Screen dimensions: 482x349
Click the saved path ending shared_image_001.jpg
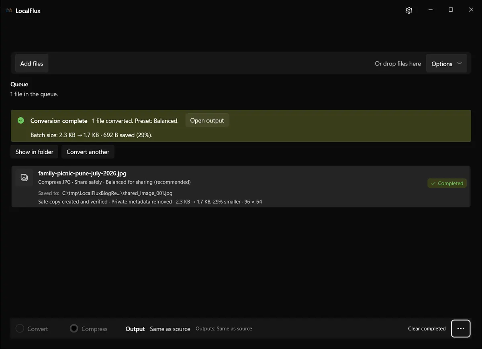tap(117, 193)
